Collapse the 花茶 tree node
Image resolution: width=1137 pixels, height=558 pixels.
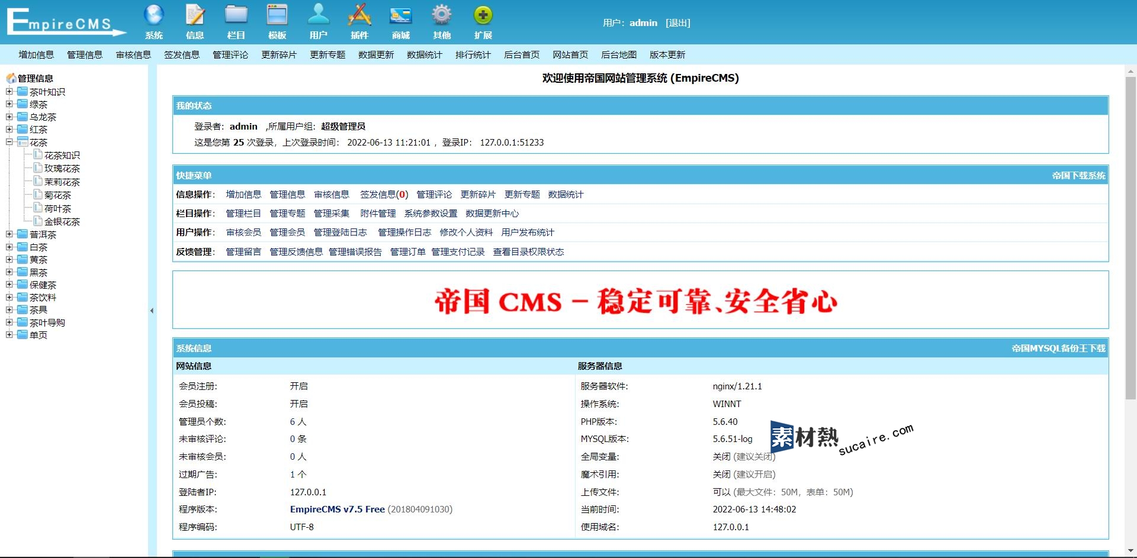point(9,142)
